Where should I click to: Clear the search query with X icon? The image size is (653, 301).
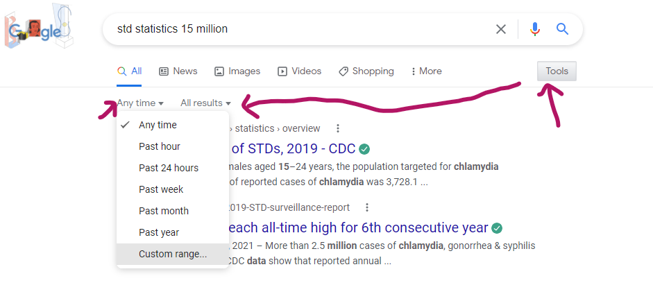tap(500, 29)
